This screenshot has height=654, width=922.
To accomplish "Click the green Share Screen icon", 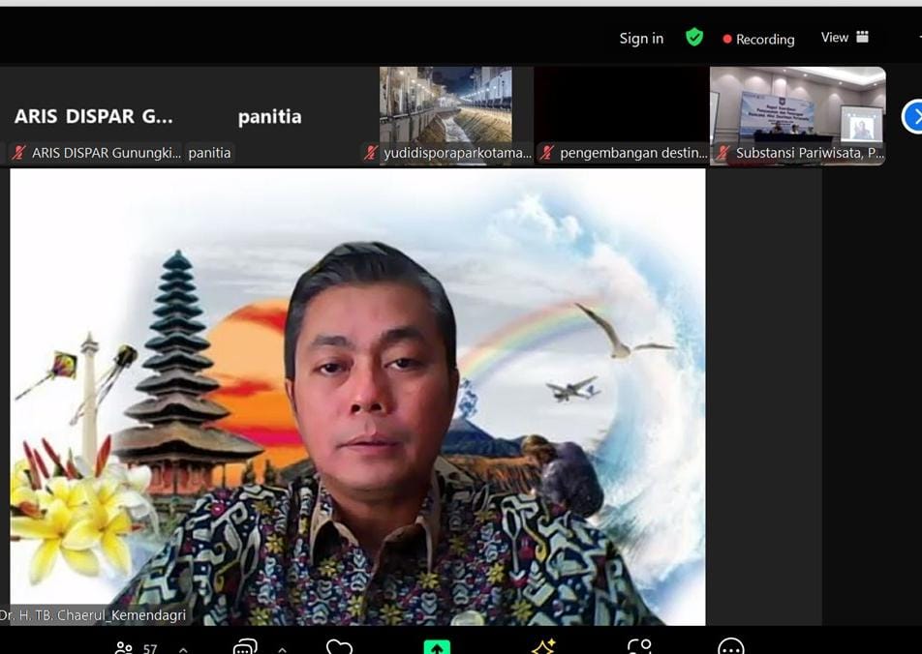I will (437, 647).
